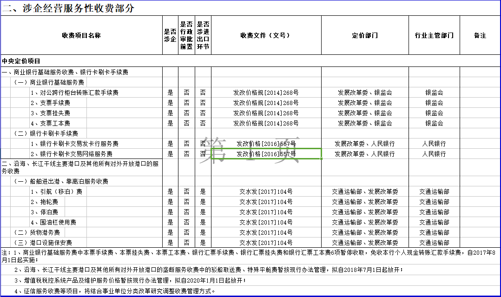Image resolution: width=501 pixels, height=297 pixels.
Task: Select note 4 about 征信服务收费
Action: click(x=250, y=291)
